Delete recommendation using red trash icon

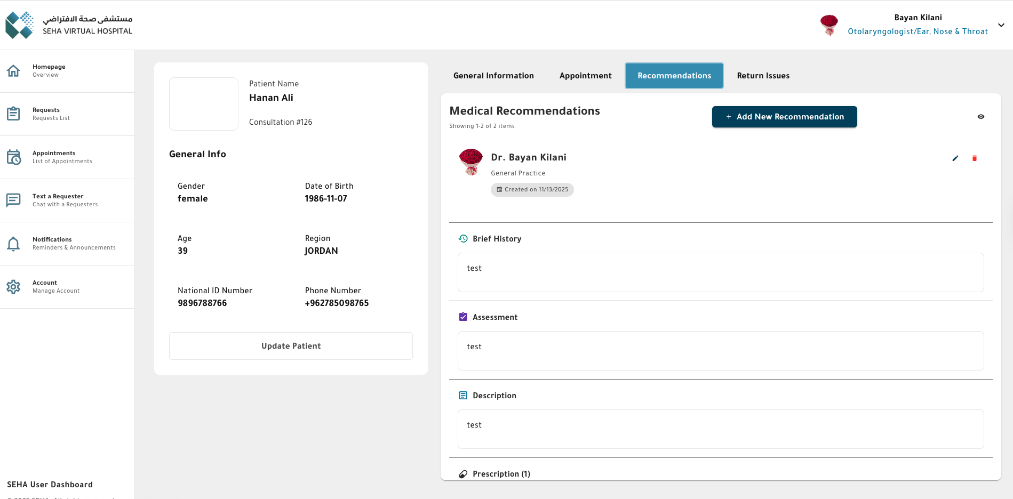point(974,158)
